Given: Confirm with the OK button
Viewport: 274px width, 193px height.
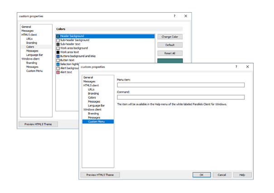Looking at the screenshot, I should 202,175.
